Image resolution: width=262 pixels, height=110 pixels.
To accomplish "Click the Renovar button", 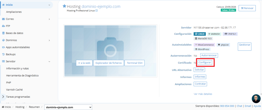I will 247,8.
